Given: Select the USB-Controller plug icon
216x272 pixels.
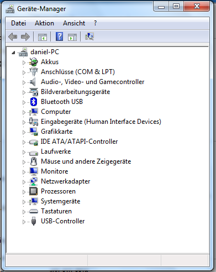Looking at the screenshot, I should pyautogui.click(x=34, y=221).
